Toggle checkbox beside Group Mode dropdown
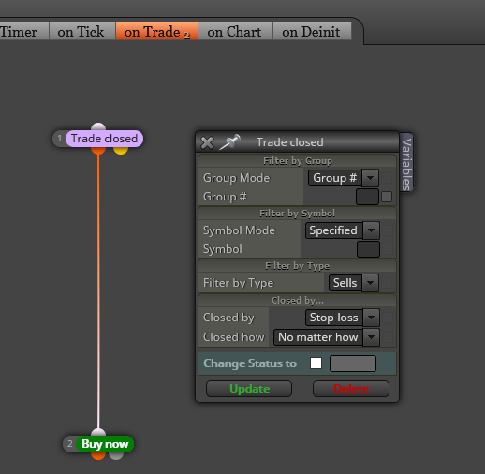Image resolution: width=485 pixels, height=474 pixels. 387,178
